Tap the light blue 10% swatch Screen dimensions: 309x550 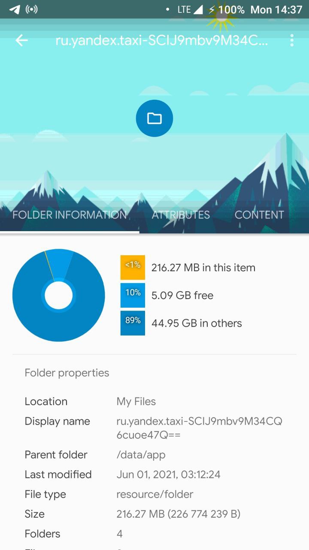(133, 295)
